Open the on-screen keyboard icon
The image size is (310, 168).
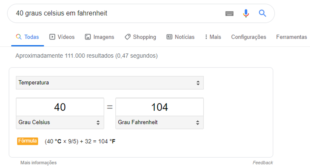(x=230, y=14)
